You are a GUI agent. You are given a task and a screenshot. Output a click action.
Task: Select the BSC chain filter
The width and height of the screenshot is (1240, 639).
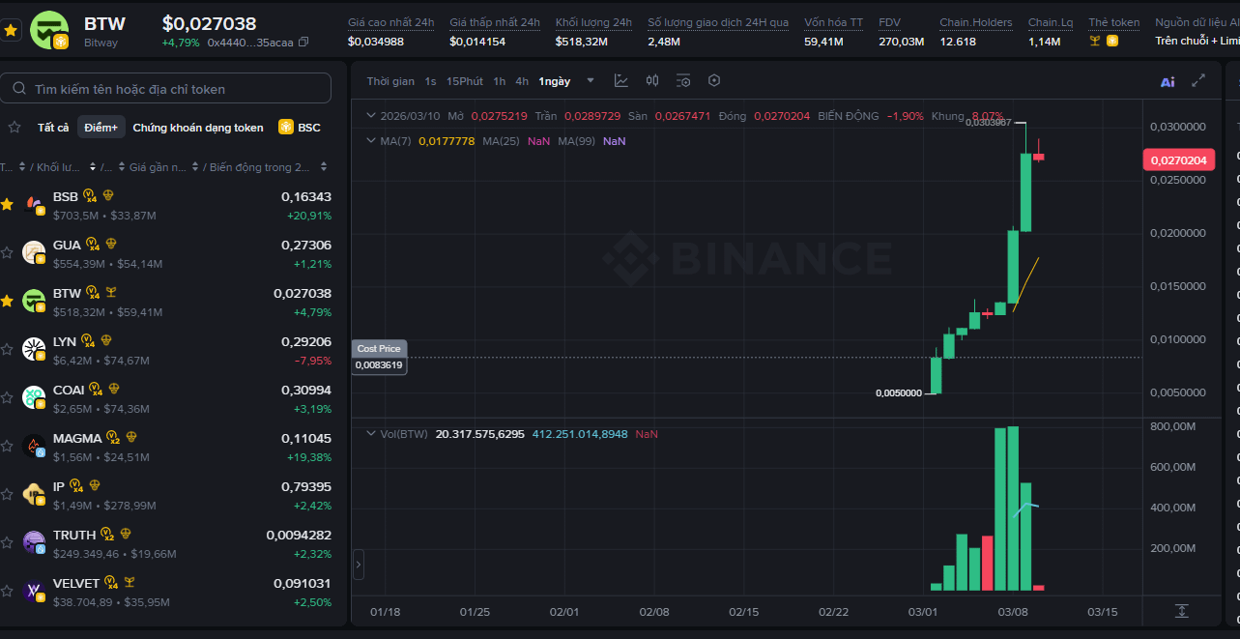300,128
